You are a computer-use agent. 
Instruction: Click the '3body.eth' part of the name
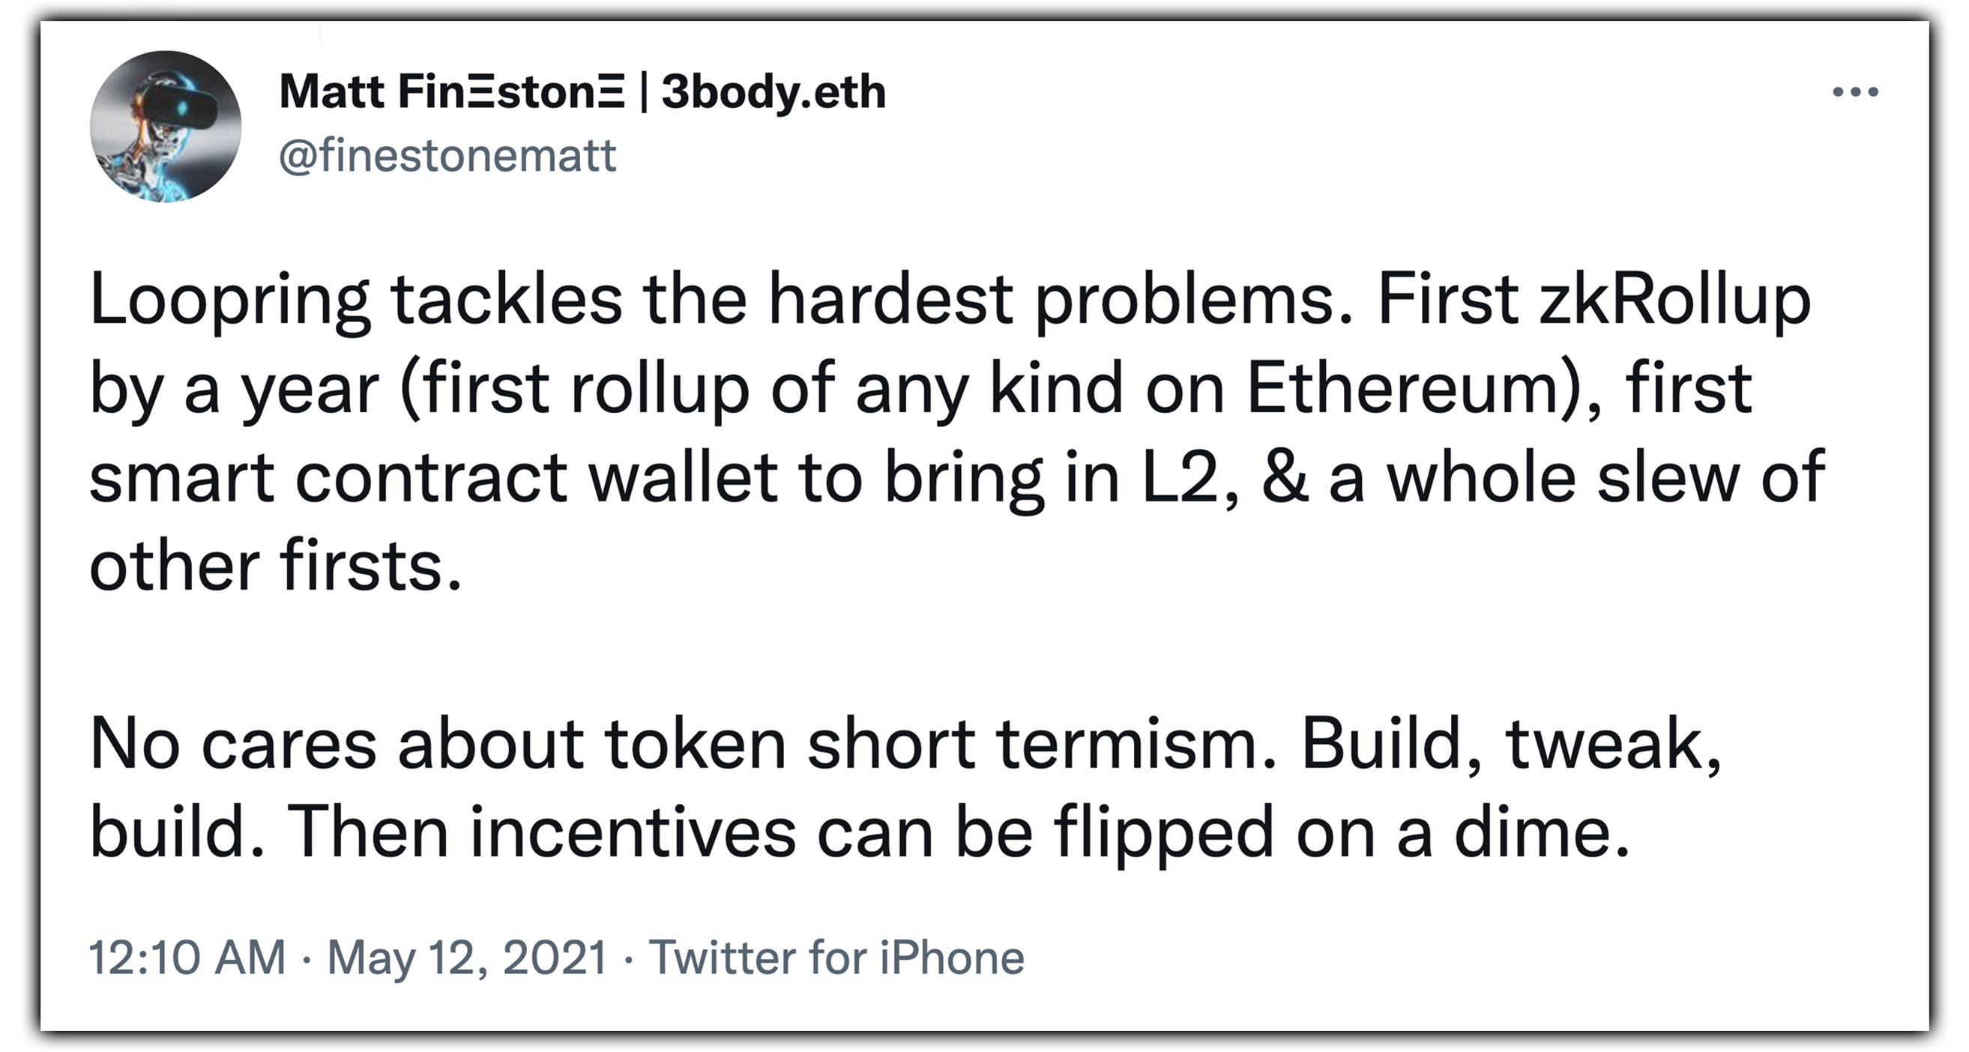(774, 92)
